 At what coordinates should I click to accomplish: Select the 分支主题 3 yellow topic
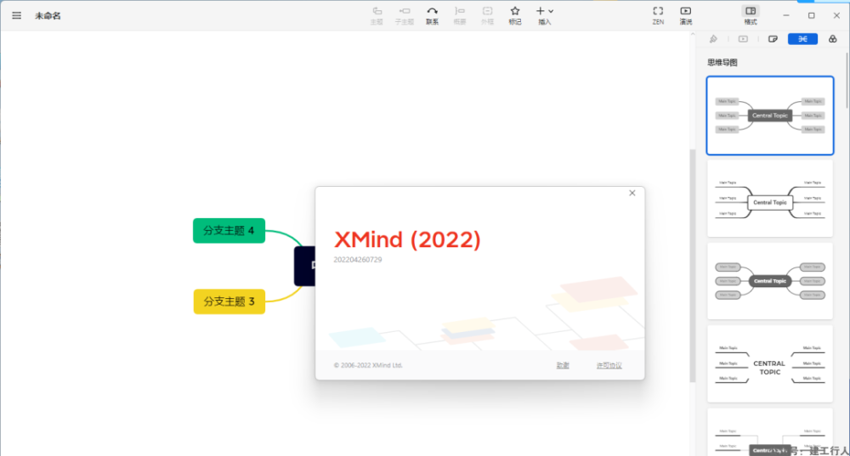(x=229, y=301)
